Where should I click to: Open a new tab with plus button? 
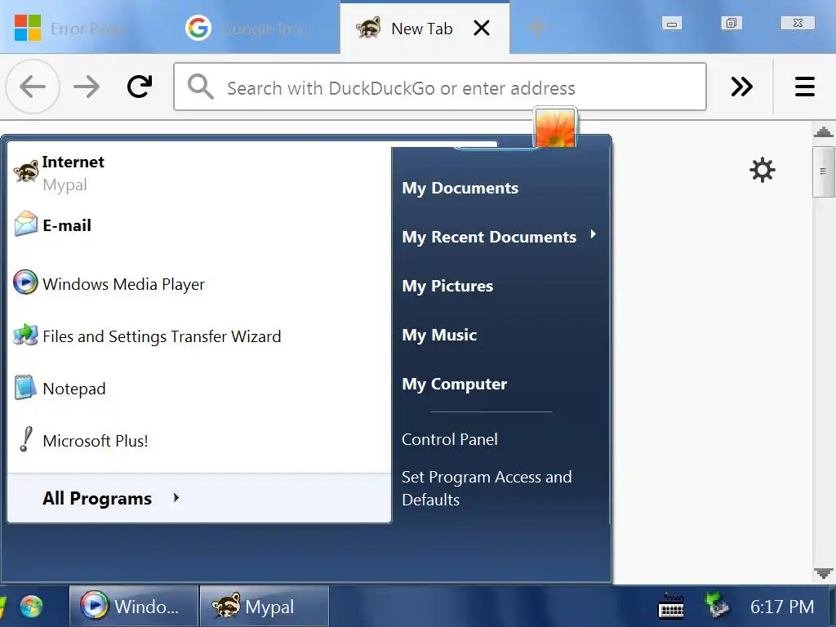pos(537,27)
